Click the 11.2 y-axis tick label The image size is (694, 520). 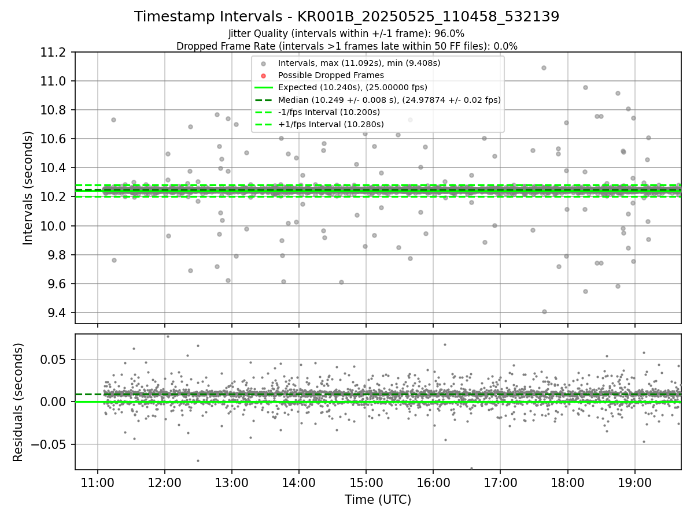pos(55,53)
